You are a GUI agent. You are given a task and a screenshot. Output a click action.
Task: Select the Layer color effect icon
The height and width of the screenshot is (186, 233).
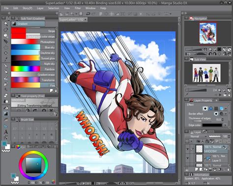[222, 108]
